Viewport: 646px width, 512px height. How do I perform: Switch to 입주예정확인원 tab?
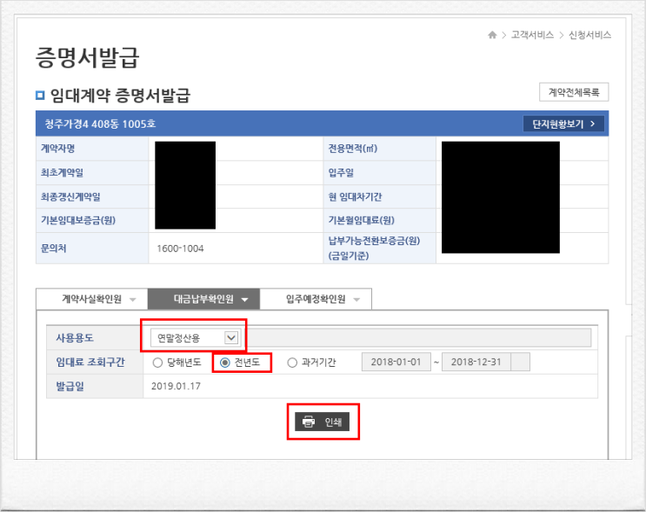(316, 299)
